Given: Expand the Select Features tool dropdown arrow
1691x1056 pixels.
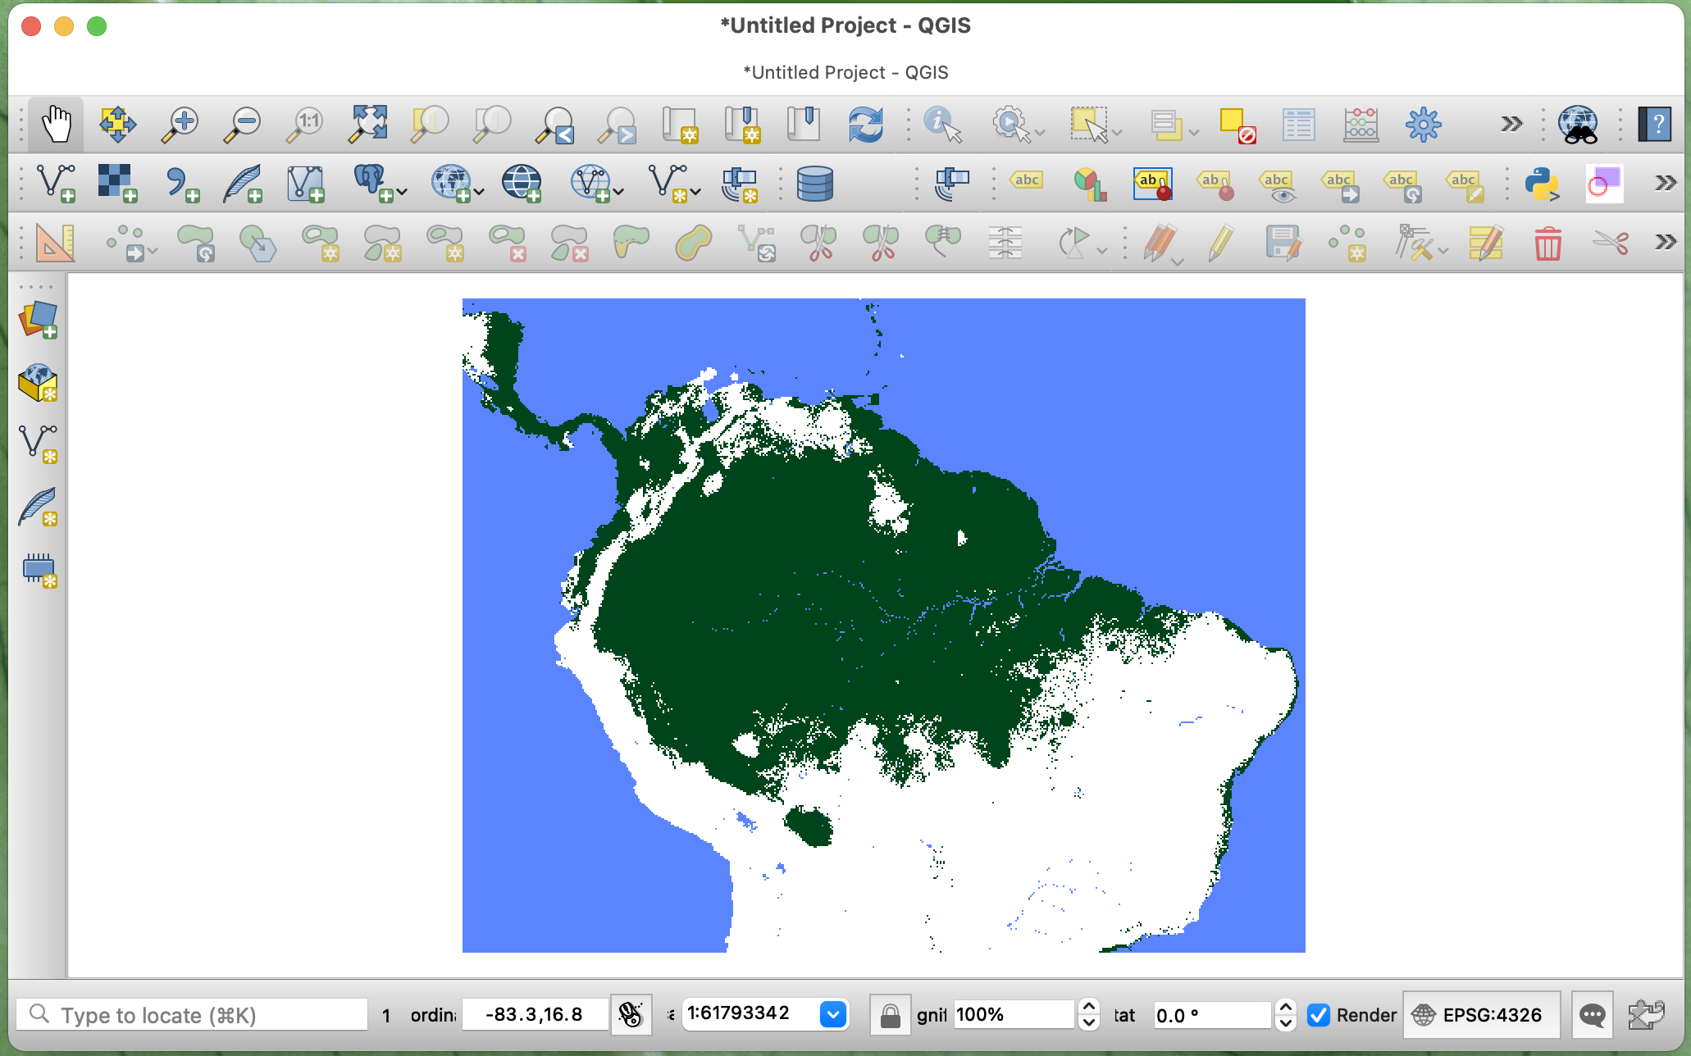Looking at the screenshot, I should (x=1117, y=133).
